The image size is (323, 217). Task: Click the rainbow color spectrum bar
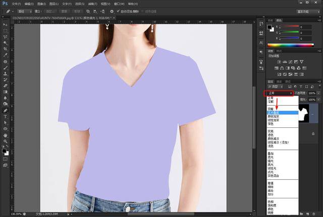coord(291,45)
